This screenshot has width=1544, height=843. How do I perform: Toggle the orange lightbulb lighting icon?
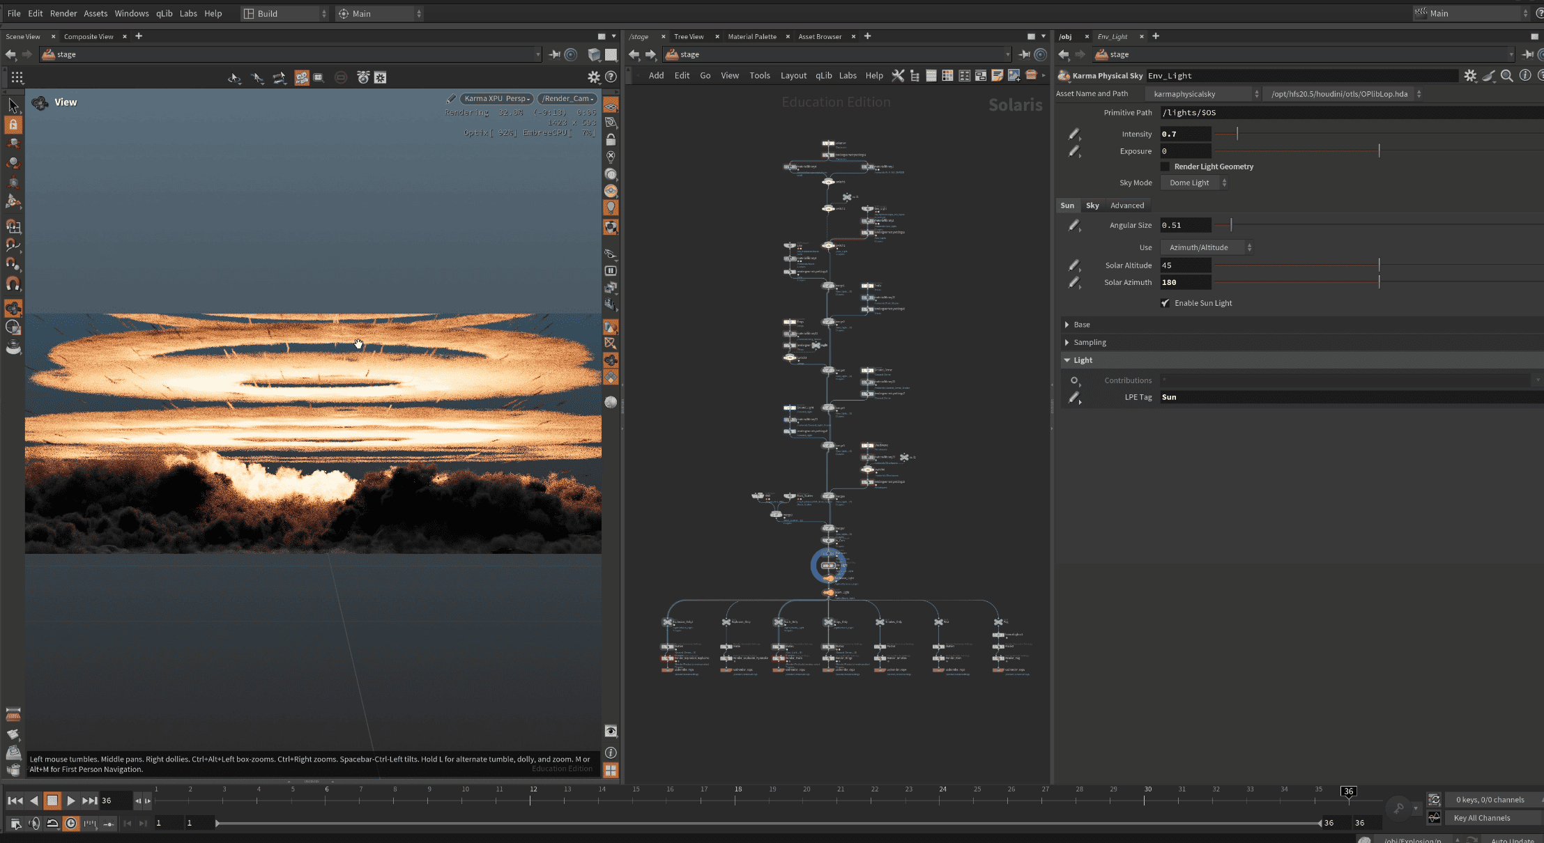[611, 208]
